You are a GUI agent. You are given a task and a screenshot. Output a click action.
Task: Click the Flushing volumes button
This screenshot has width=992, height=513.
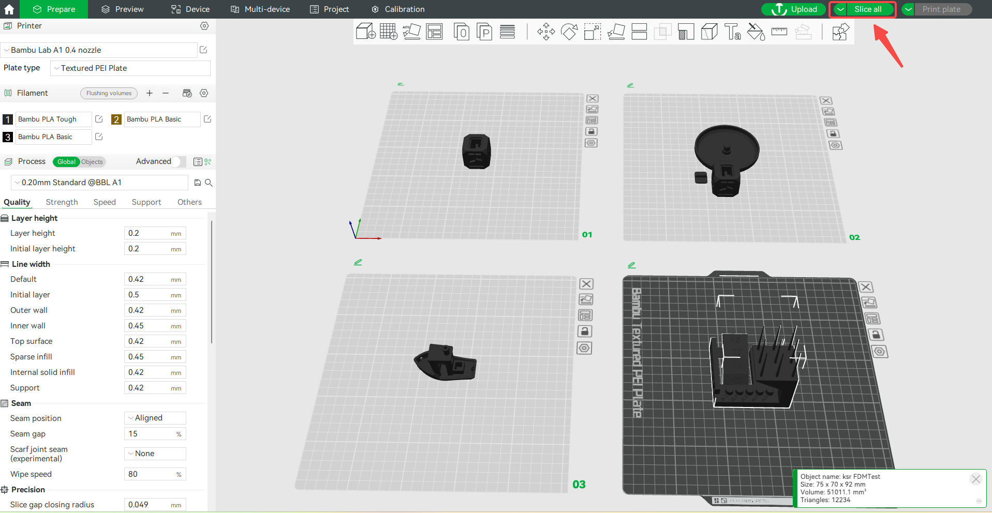109,93
